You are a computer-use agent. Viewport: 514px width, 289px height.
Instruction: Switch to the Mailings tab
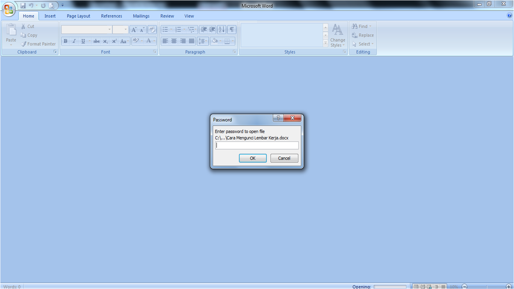click(x=141, y=16)
